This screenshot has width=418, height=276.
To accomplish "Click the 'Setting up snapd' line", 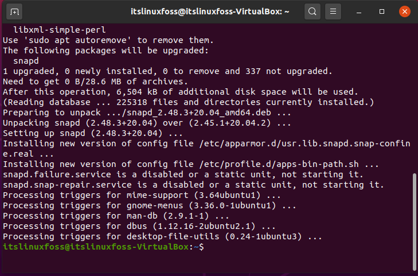I will pyautogui.click(x=93, y=133).
